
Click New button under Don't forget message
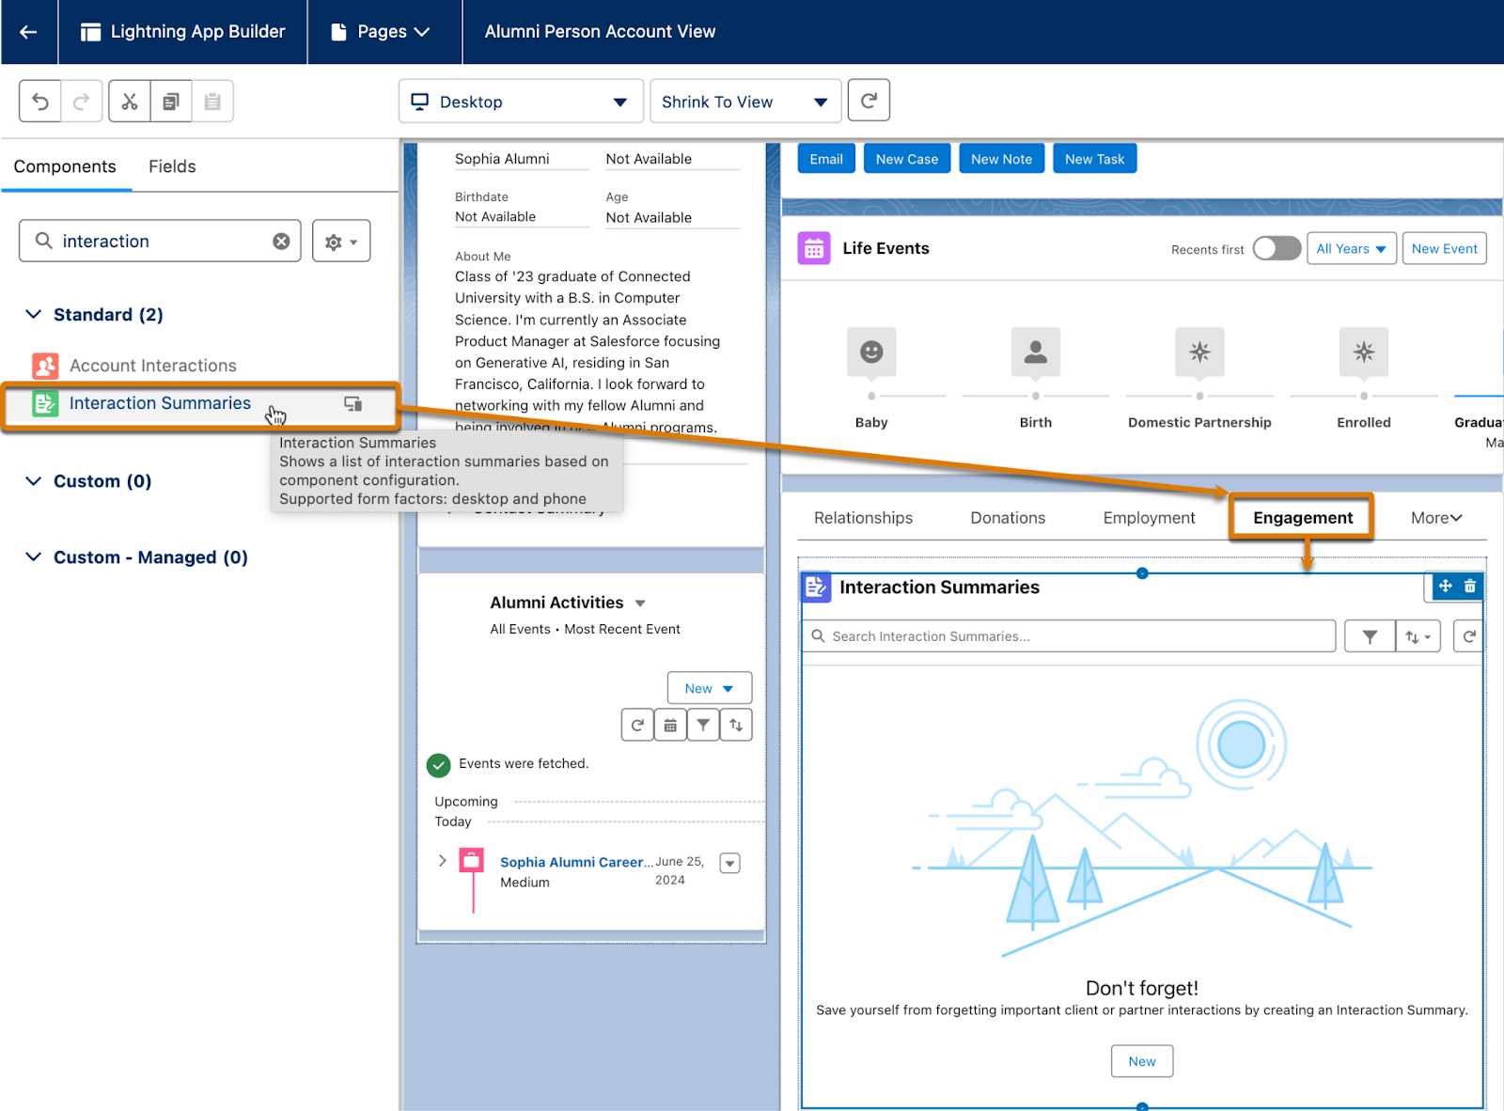click(x=1142, y=1061)
